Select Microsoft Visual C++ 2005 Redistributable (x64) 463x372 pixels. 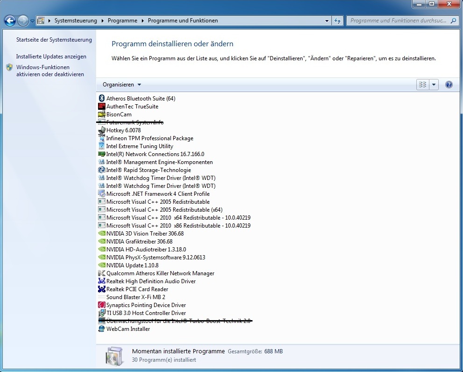(164, 210)
